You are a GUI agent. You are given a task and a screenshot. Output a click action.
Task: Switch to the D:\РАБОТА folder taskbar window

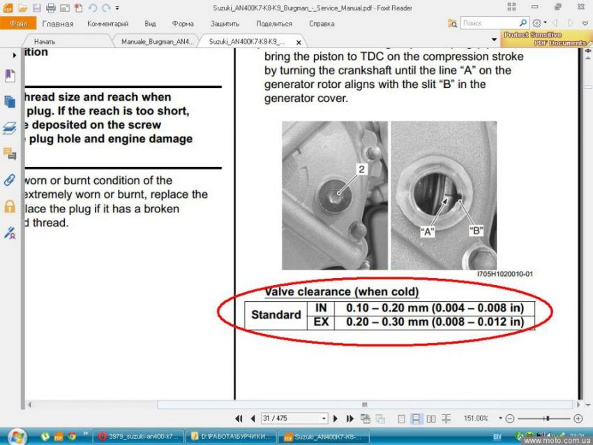tap(231, 437)
